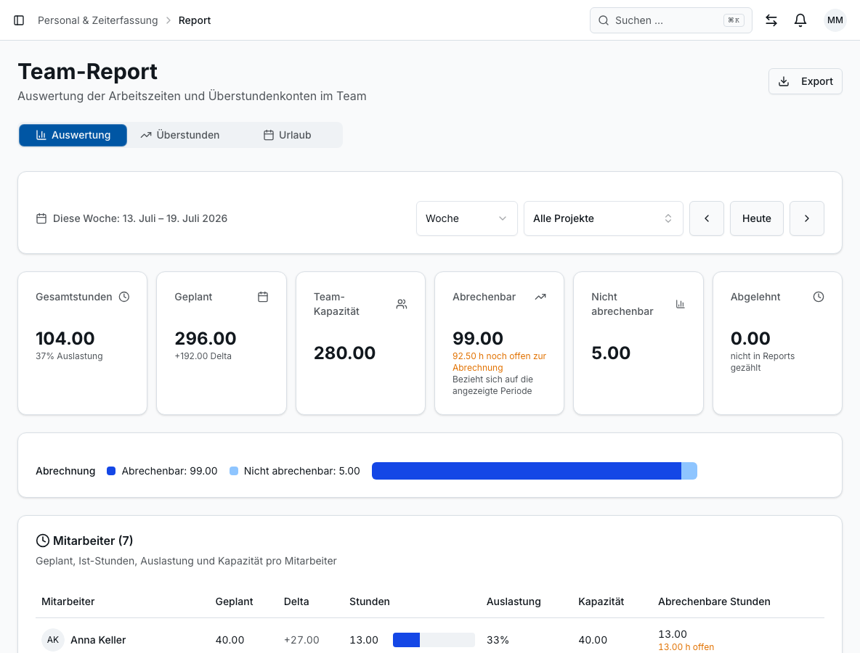
Task: Click the calendar icon beside Diese Woche
Action: pos(41,218)
